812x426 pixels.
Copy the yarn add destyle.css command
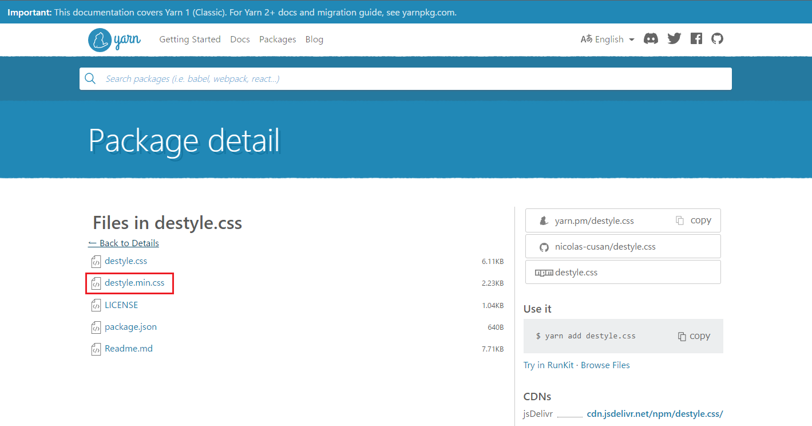(x=694, y=336)
